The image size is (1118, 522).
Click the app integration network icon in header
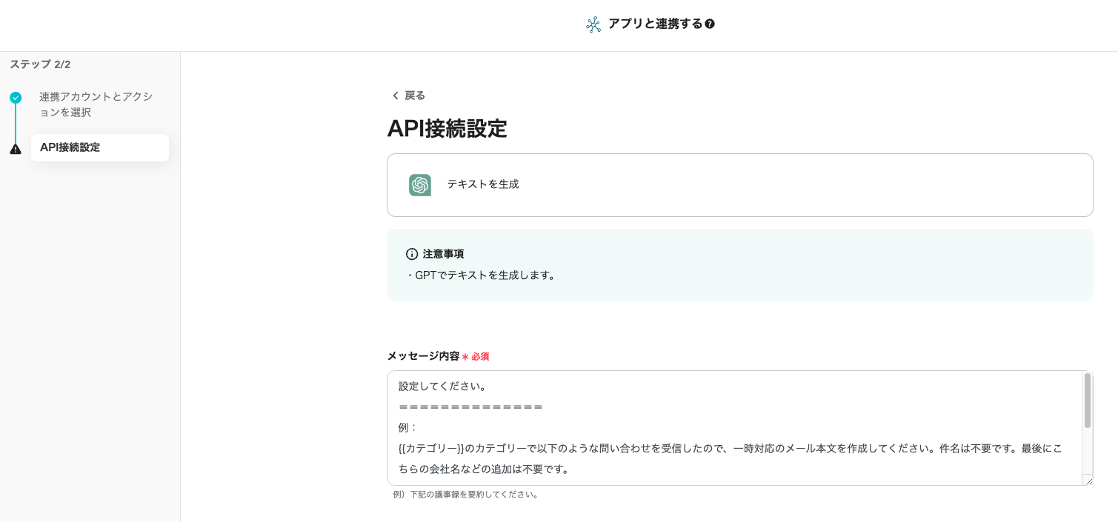coord(593,24)
